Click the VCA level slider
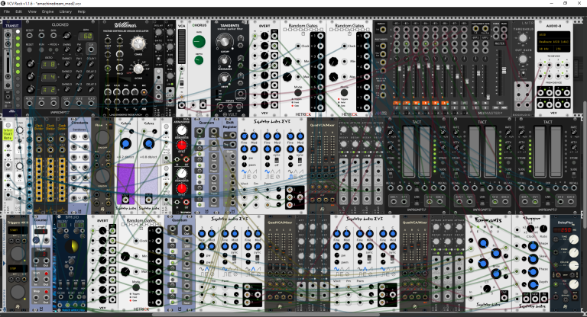Viewport: 587px width, 317px height. [182, 46]
